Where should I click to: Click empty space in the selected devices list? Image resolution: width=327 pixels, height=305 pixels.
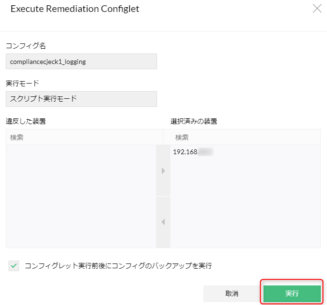click(x=245, y=205)
